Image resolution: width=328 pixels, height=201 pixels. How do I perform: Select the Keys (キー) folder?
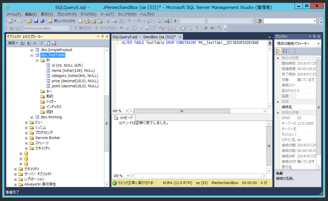(49, 91)
